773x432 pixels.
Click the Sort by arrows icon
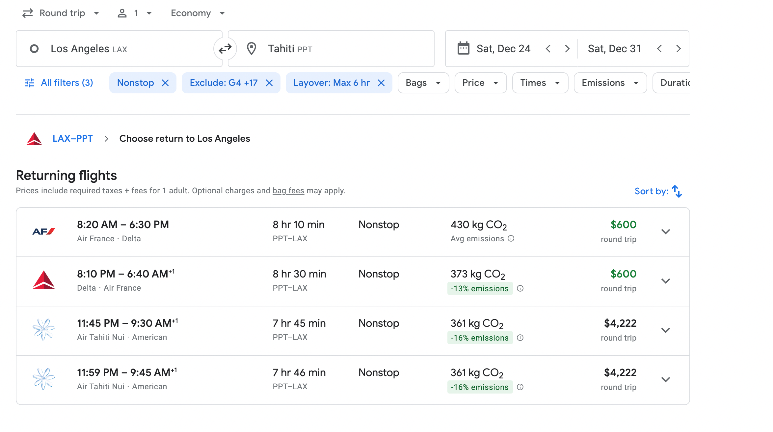pos(677,191)
